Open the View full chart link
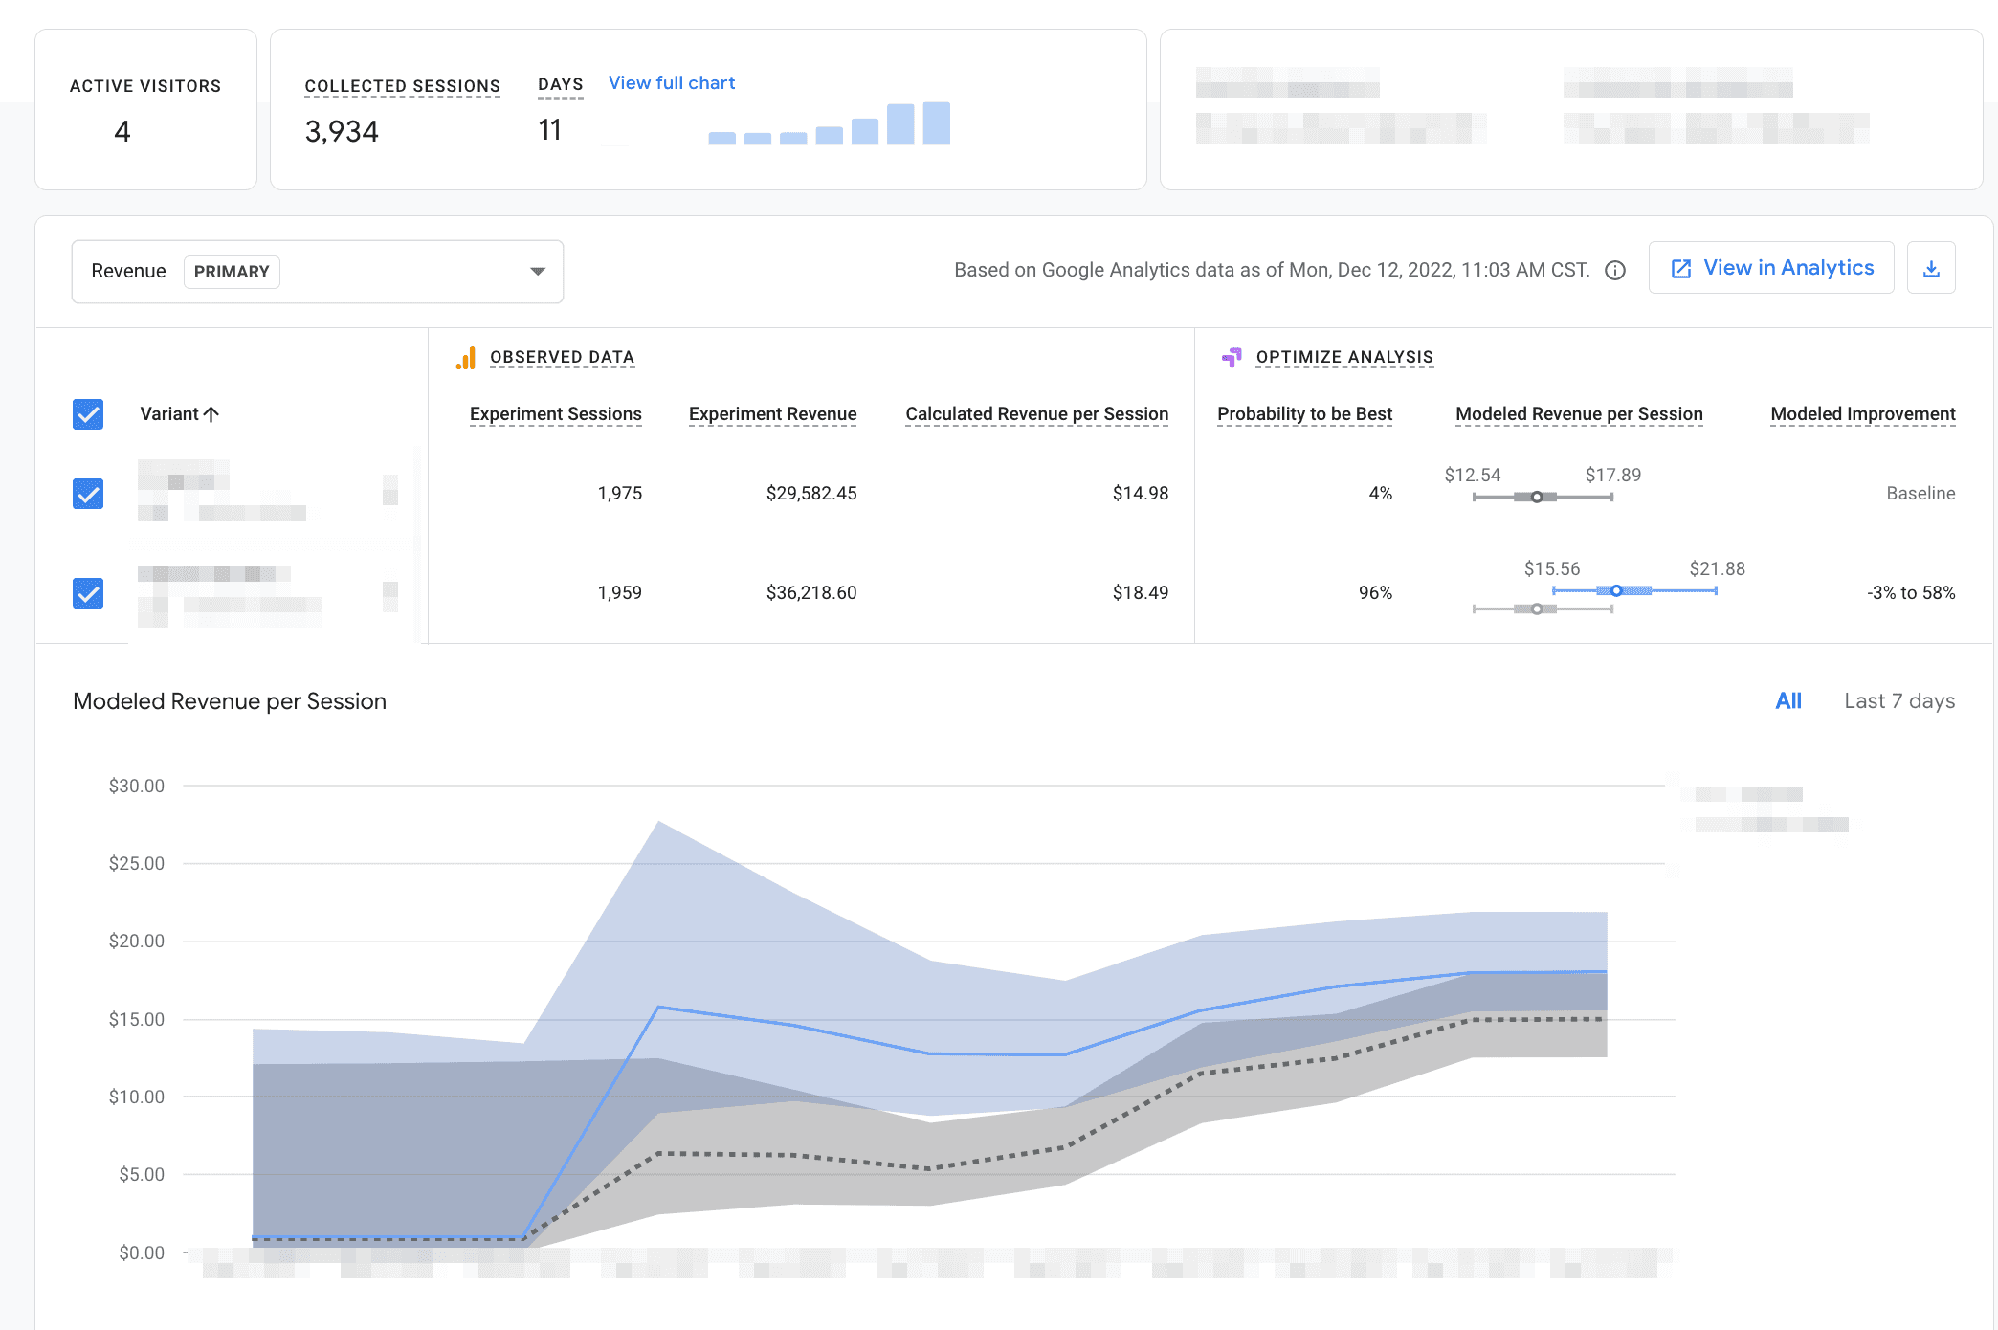This screenshot has width=1998, height=1330. click(x=672, y=83)
